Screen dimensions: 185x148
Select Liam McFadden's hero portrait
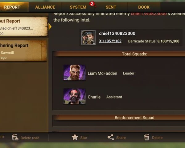pos(75,73)
